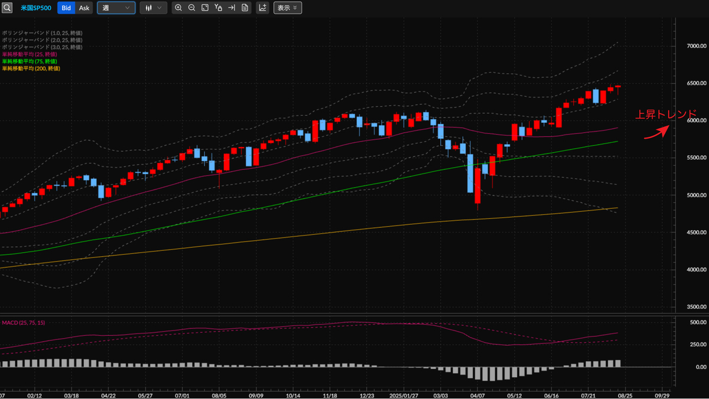The height and width of the screenshot is (399, 709).
Task: Click the tall blue April 2025 crash candle
Action: (x=470, y=173)
